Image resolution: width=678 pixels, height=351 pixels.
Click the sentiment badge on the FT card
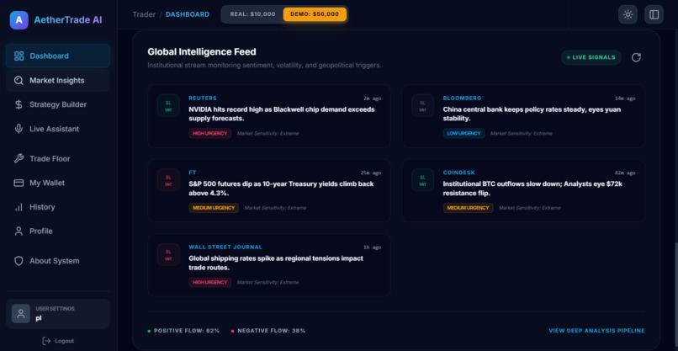point(168,180)
